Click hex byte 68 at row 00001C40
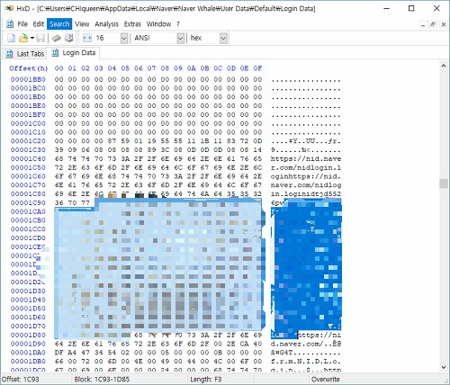Image resolution: width=450 pixels, height=385 pixels. pyautogui.click(x=59, y=158)
